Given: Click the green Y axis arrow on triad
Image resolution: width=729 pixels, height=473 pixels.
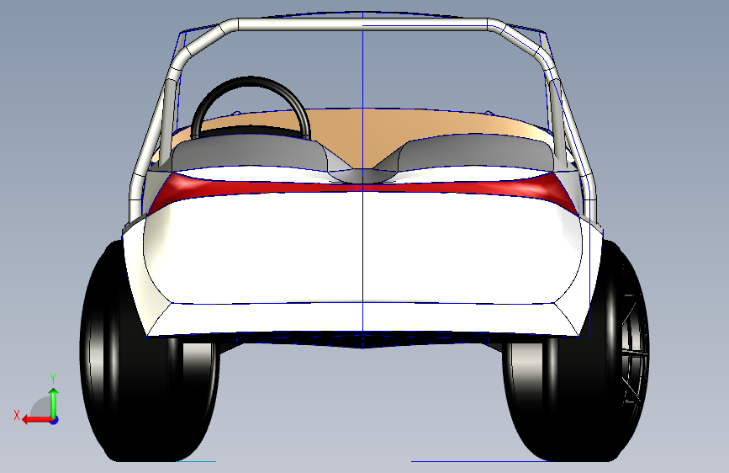Looking at the screenshot, I should tap(54, 402).
